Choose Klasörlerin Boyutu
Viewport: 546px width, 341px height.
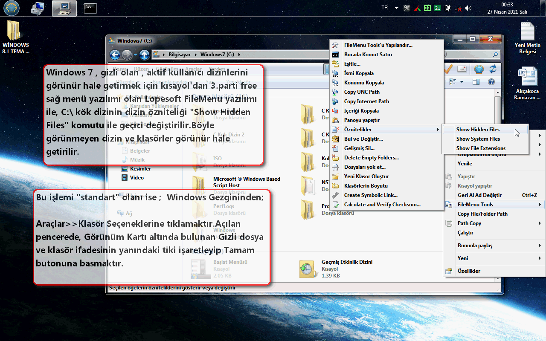386,186
